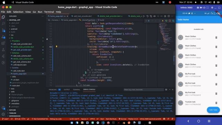Click Debug my code in status bar
The width and height of the screenshot is (222, 125).
[x=55, y=119]
